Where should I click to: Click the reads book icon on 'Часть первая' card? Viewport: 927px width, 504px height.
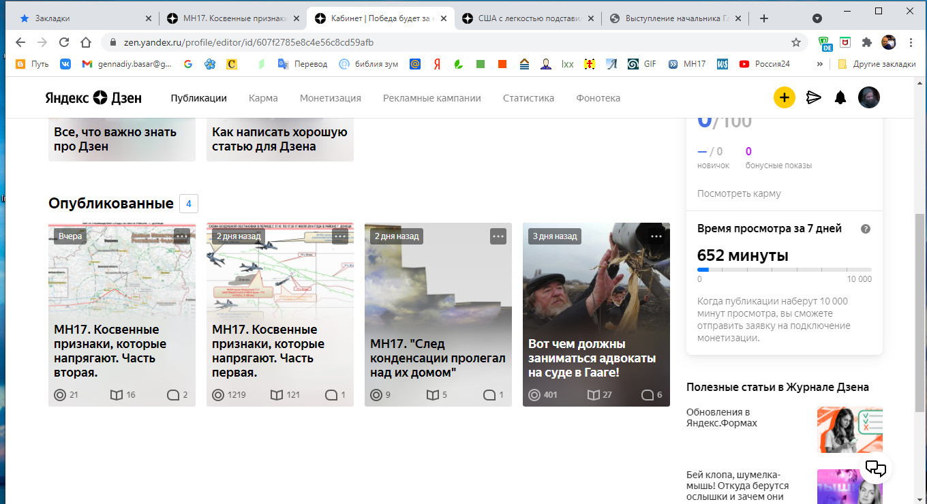[x=276, y=395]
